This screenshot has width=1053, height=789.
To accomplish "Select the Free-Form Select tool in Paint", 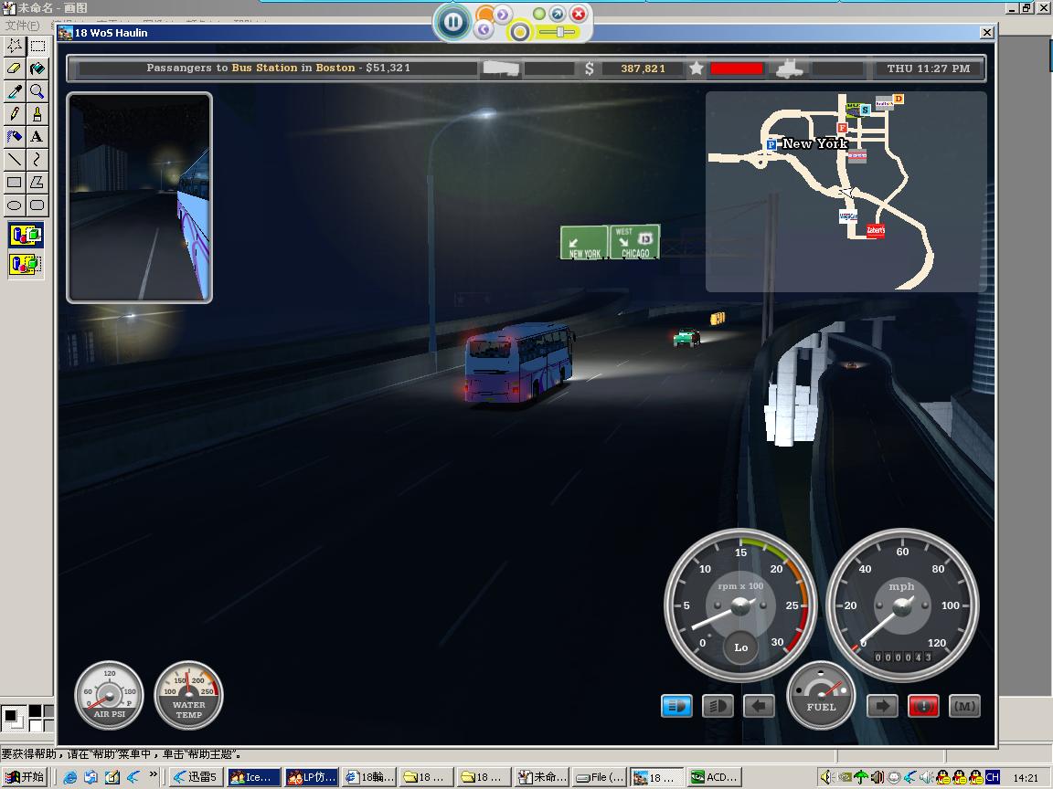I will click(x=14, y=46).
